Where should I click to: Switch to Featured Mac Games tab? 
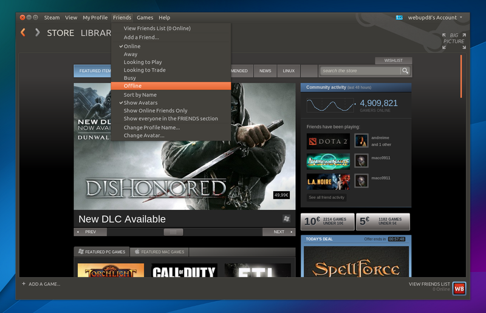pos(159,252)
